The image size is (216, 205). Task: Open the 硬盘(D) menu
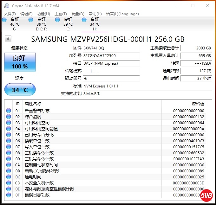coord(78,14)
